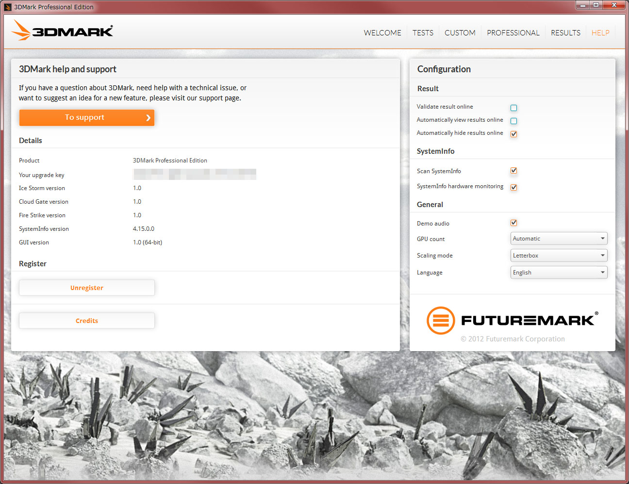Click the HELP tab
The height and width of the screenshot is (484, 629).
point(600,32)
